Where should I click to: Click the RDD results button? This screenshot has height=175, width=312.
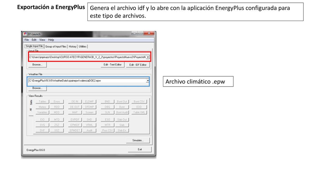tap(57, 107)
